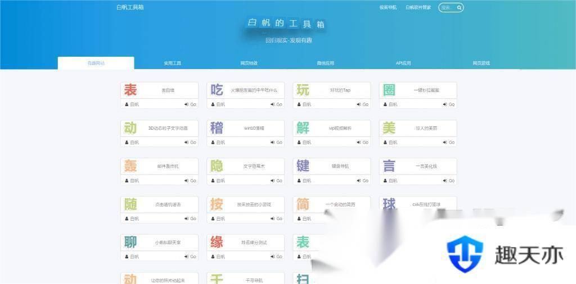Select the orange 简 character icon

point(303,204)
